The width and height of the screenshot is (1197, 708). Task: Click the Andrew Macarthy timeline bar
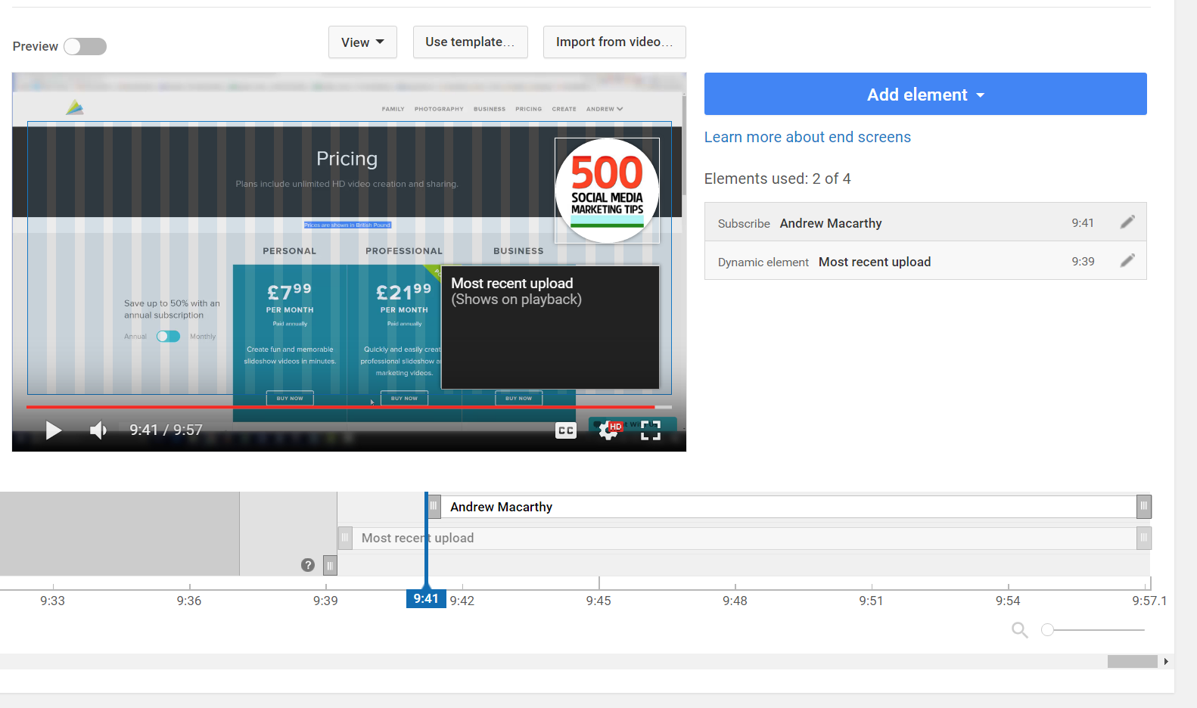(x=788, y=507)
